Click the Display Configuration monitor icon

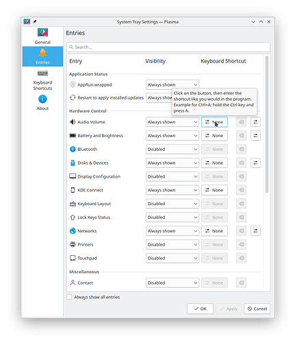[73, 176]
